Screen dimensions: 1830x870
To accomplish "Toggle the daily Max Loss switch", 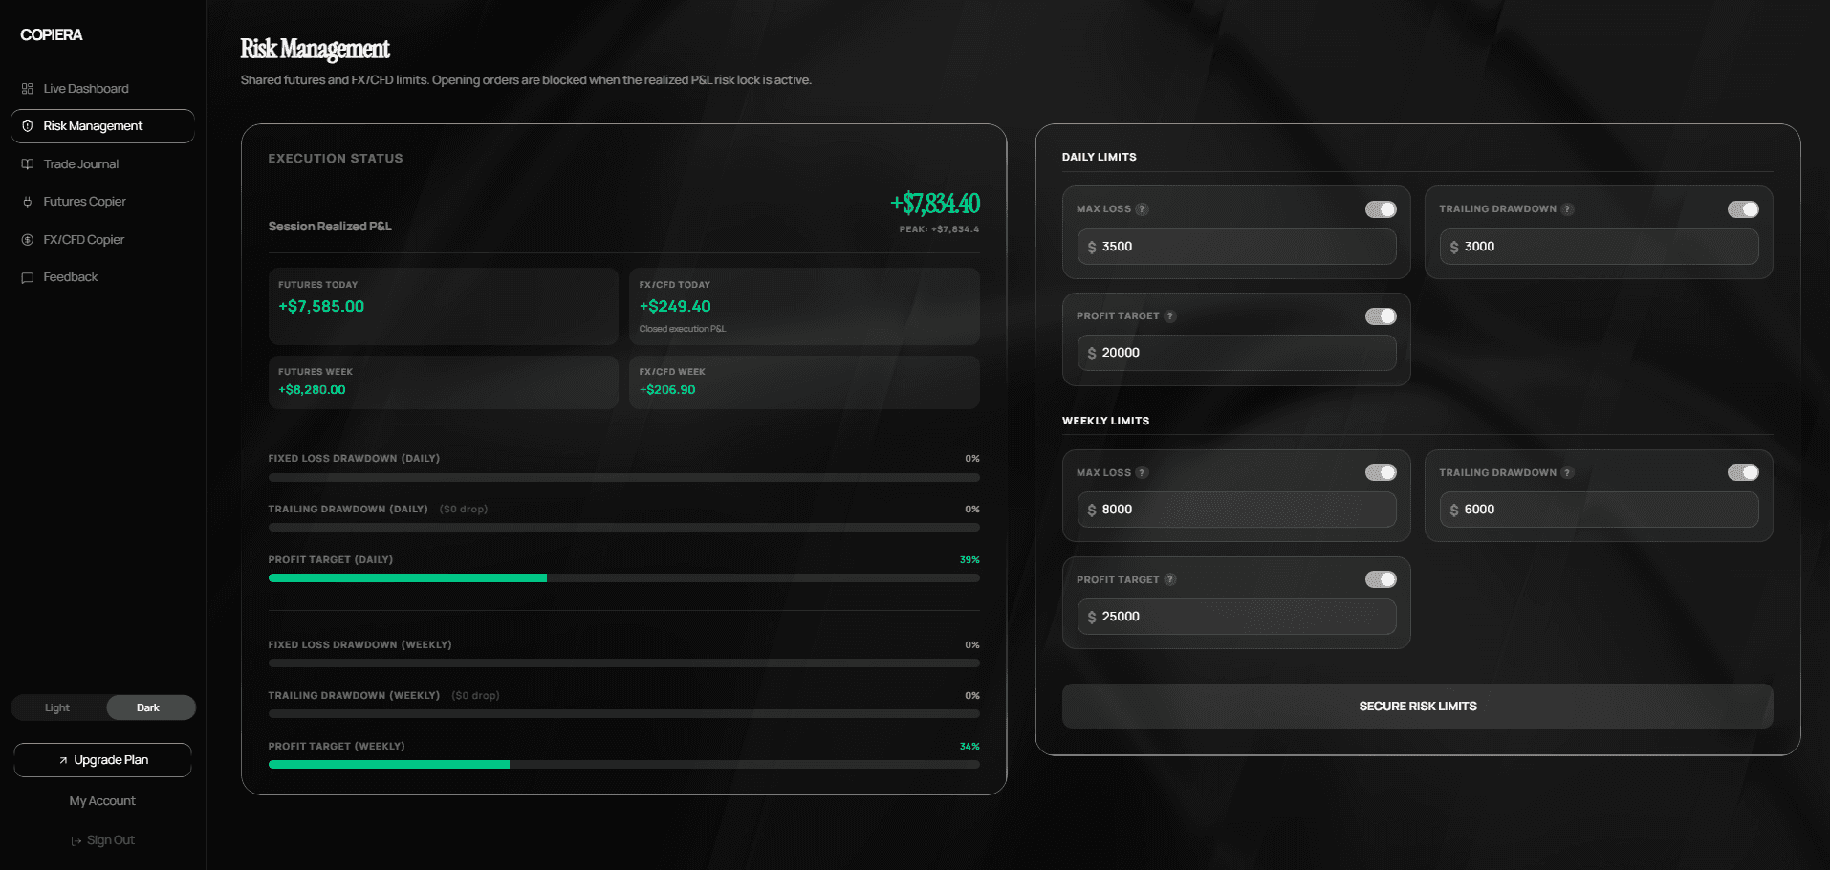I will click(x=1381, y=209).
